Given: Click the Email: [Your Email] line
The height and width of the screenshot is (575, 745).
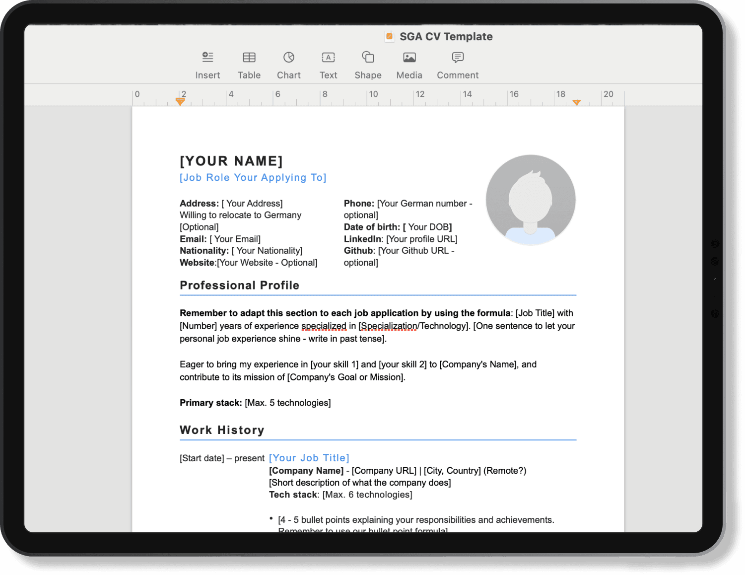Looking at the screenshot, I should [x=220, y=239].
